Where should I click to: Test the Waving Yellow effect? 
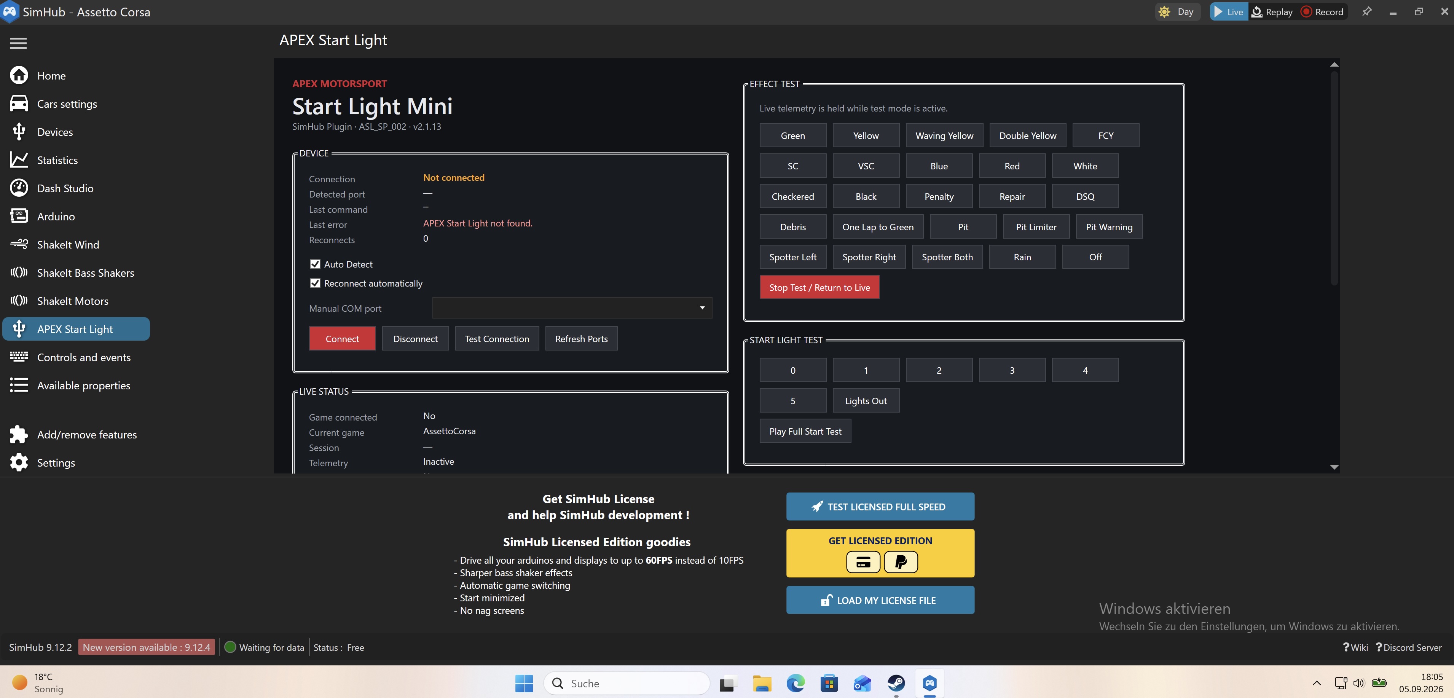point(944,135)
